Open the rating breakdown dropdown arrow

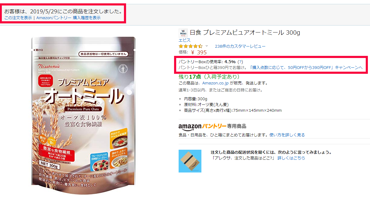[x=207, y=46]
